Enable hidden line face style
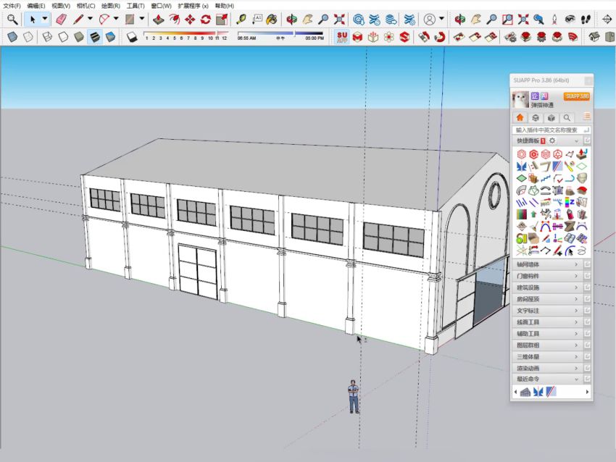Screen dimensions: 616x462 point(63,37)
